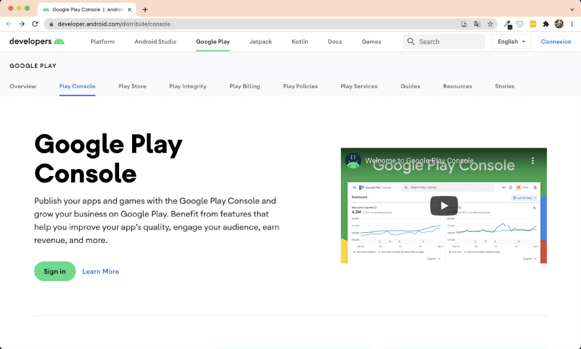Open a new tab with the plus button

coord(146,10)
